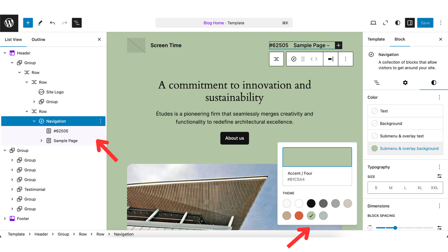Click the Navigation compass icon in block toolbar
The image size is (448, 252).
tap(294, 59)
